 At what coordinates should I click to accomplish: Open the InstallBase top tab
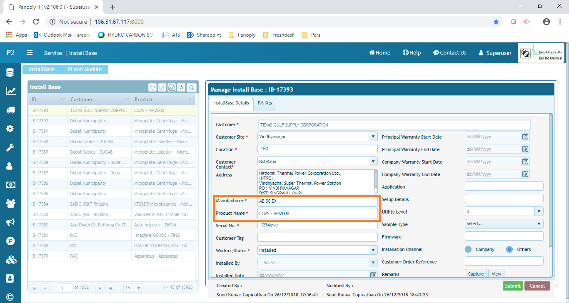click(x=42, y=70)
